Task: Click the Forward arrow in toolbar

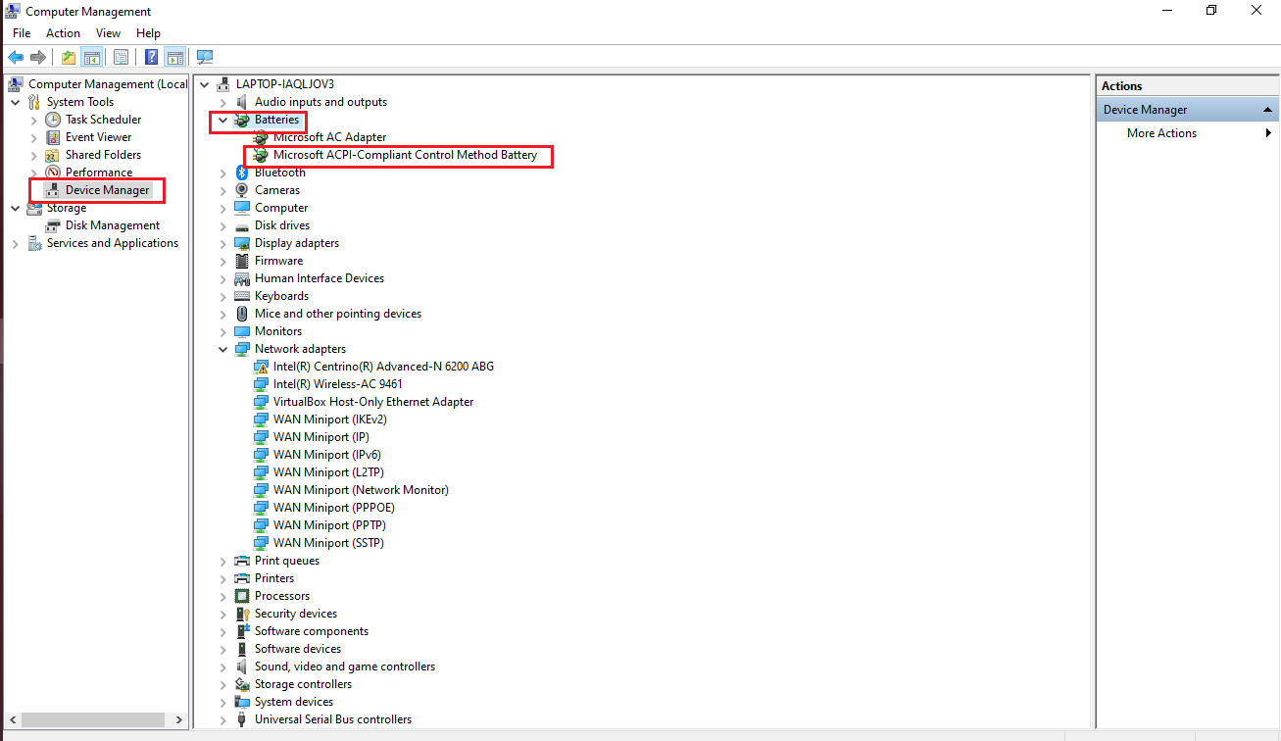Action: (x=38, y=57)
